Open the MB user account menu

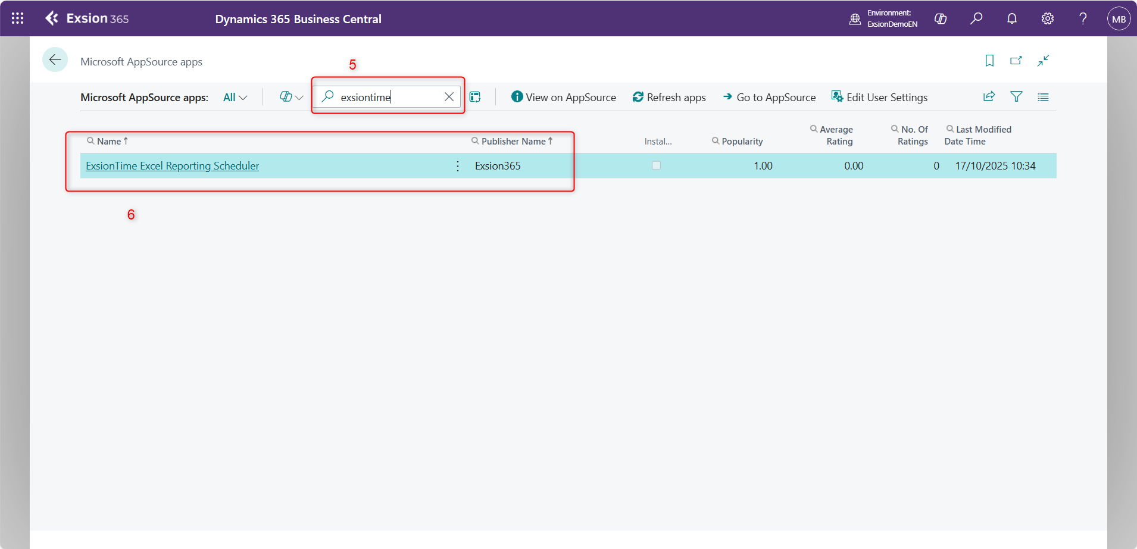(x=1119, y=18)
